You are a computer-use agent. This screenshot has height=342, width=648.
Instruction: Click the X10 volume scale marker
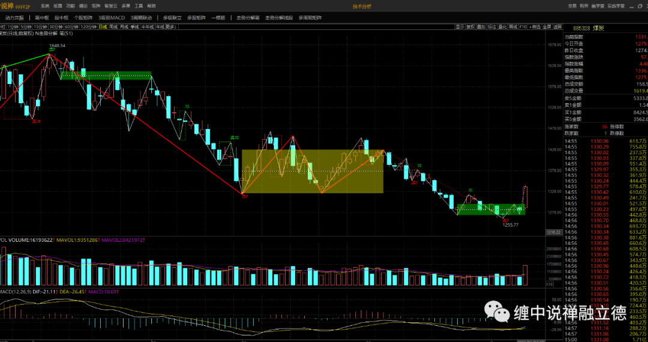pyautogui.click(x=549, y=284)
